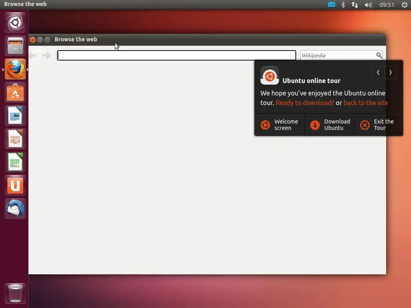Open Ubuntu One from launcher
The width and height of the screenshot is (411, 308).
point(15,185)
